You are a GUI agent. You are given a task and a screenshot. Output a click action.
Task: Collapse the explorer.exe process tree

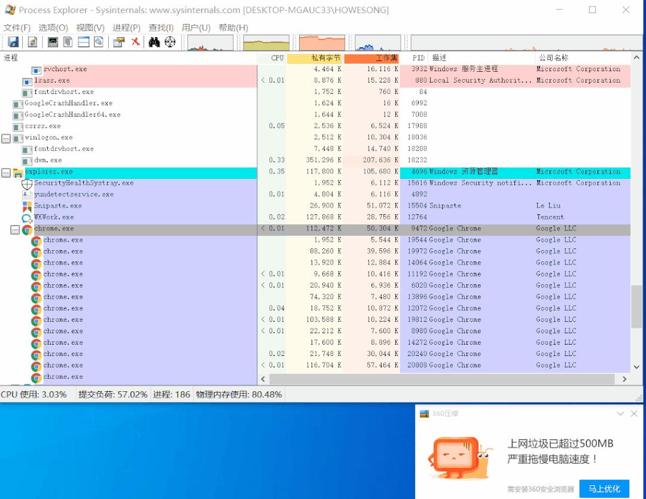click(5, 172)
